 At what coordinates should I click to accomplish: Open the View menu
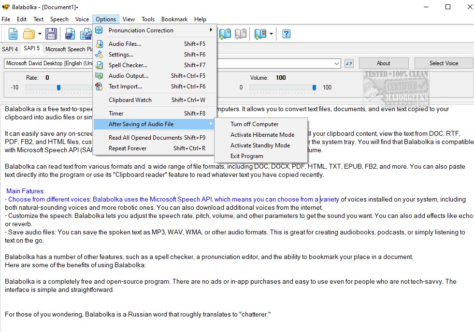(x=129, y=19)
